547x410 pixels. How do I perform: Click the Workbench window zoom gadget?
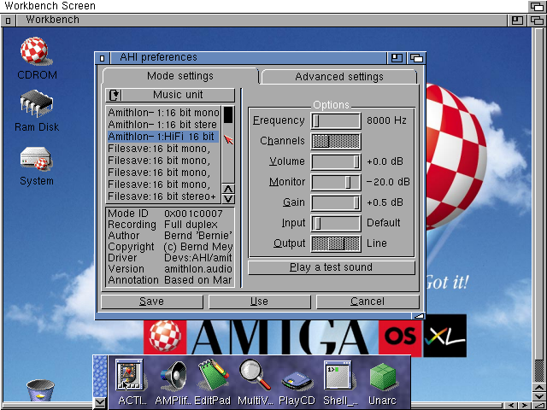516,20
